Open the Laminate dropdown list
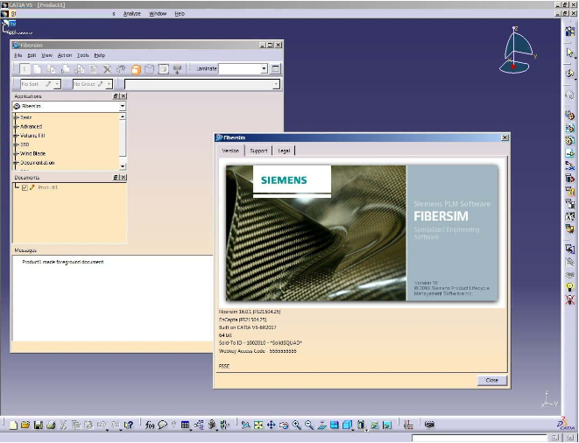579x443 pixels. coord(264,69)
